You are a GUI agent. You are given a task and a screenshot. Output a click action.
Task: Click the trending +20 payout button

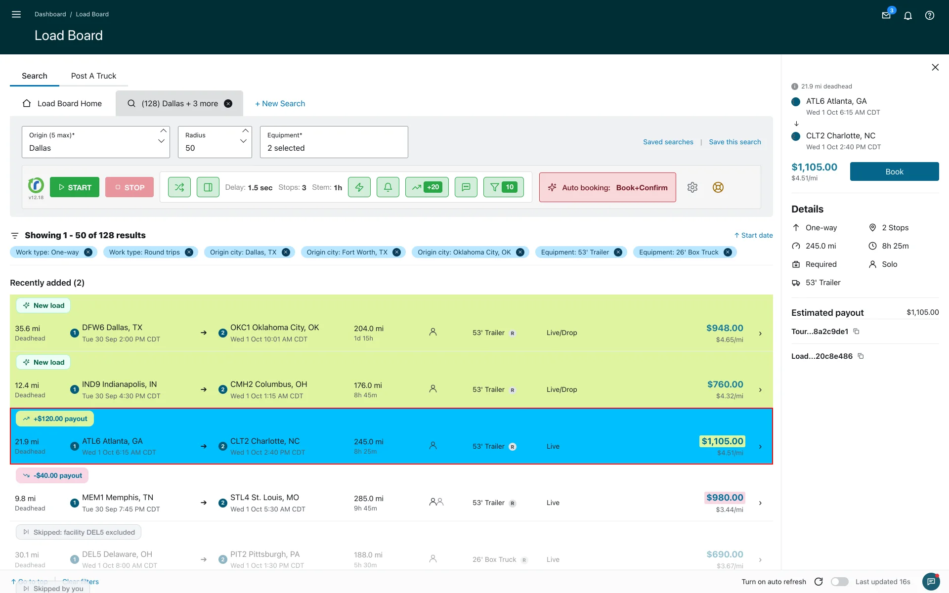coord(427,187)
